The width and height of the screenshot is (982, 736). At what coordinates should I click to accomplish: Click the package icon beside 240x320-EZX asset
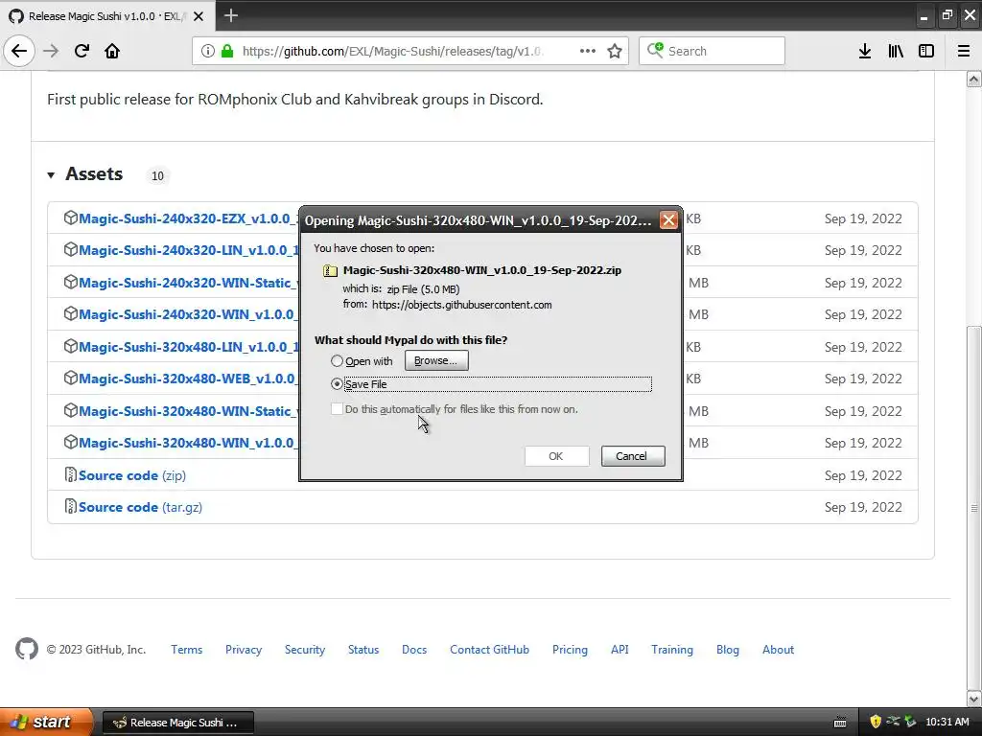click(70, 218)
